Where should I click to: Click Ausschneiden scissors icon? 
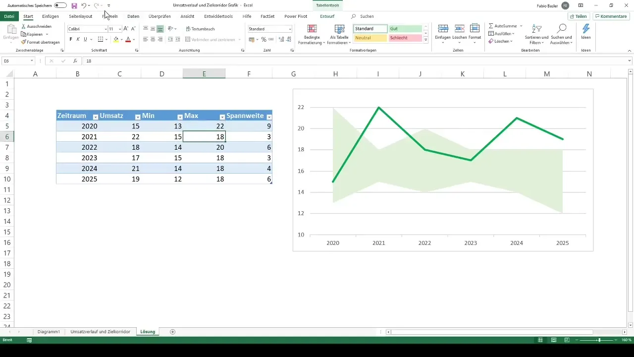(x=24, y=26)
